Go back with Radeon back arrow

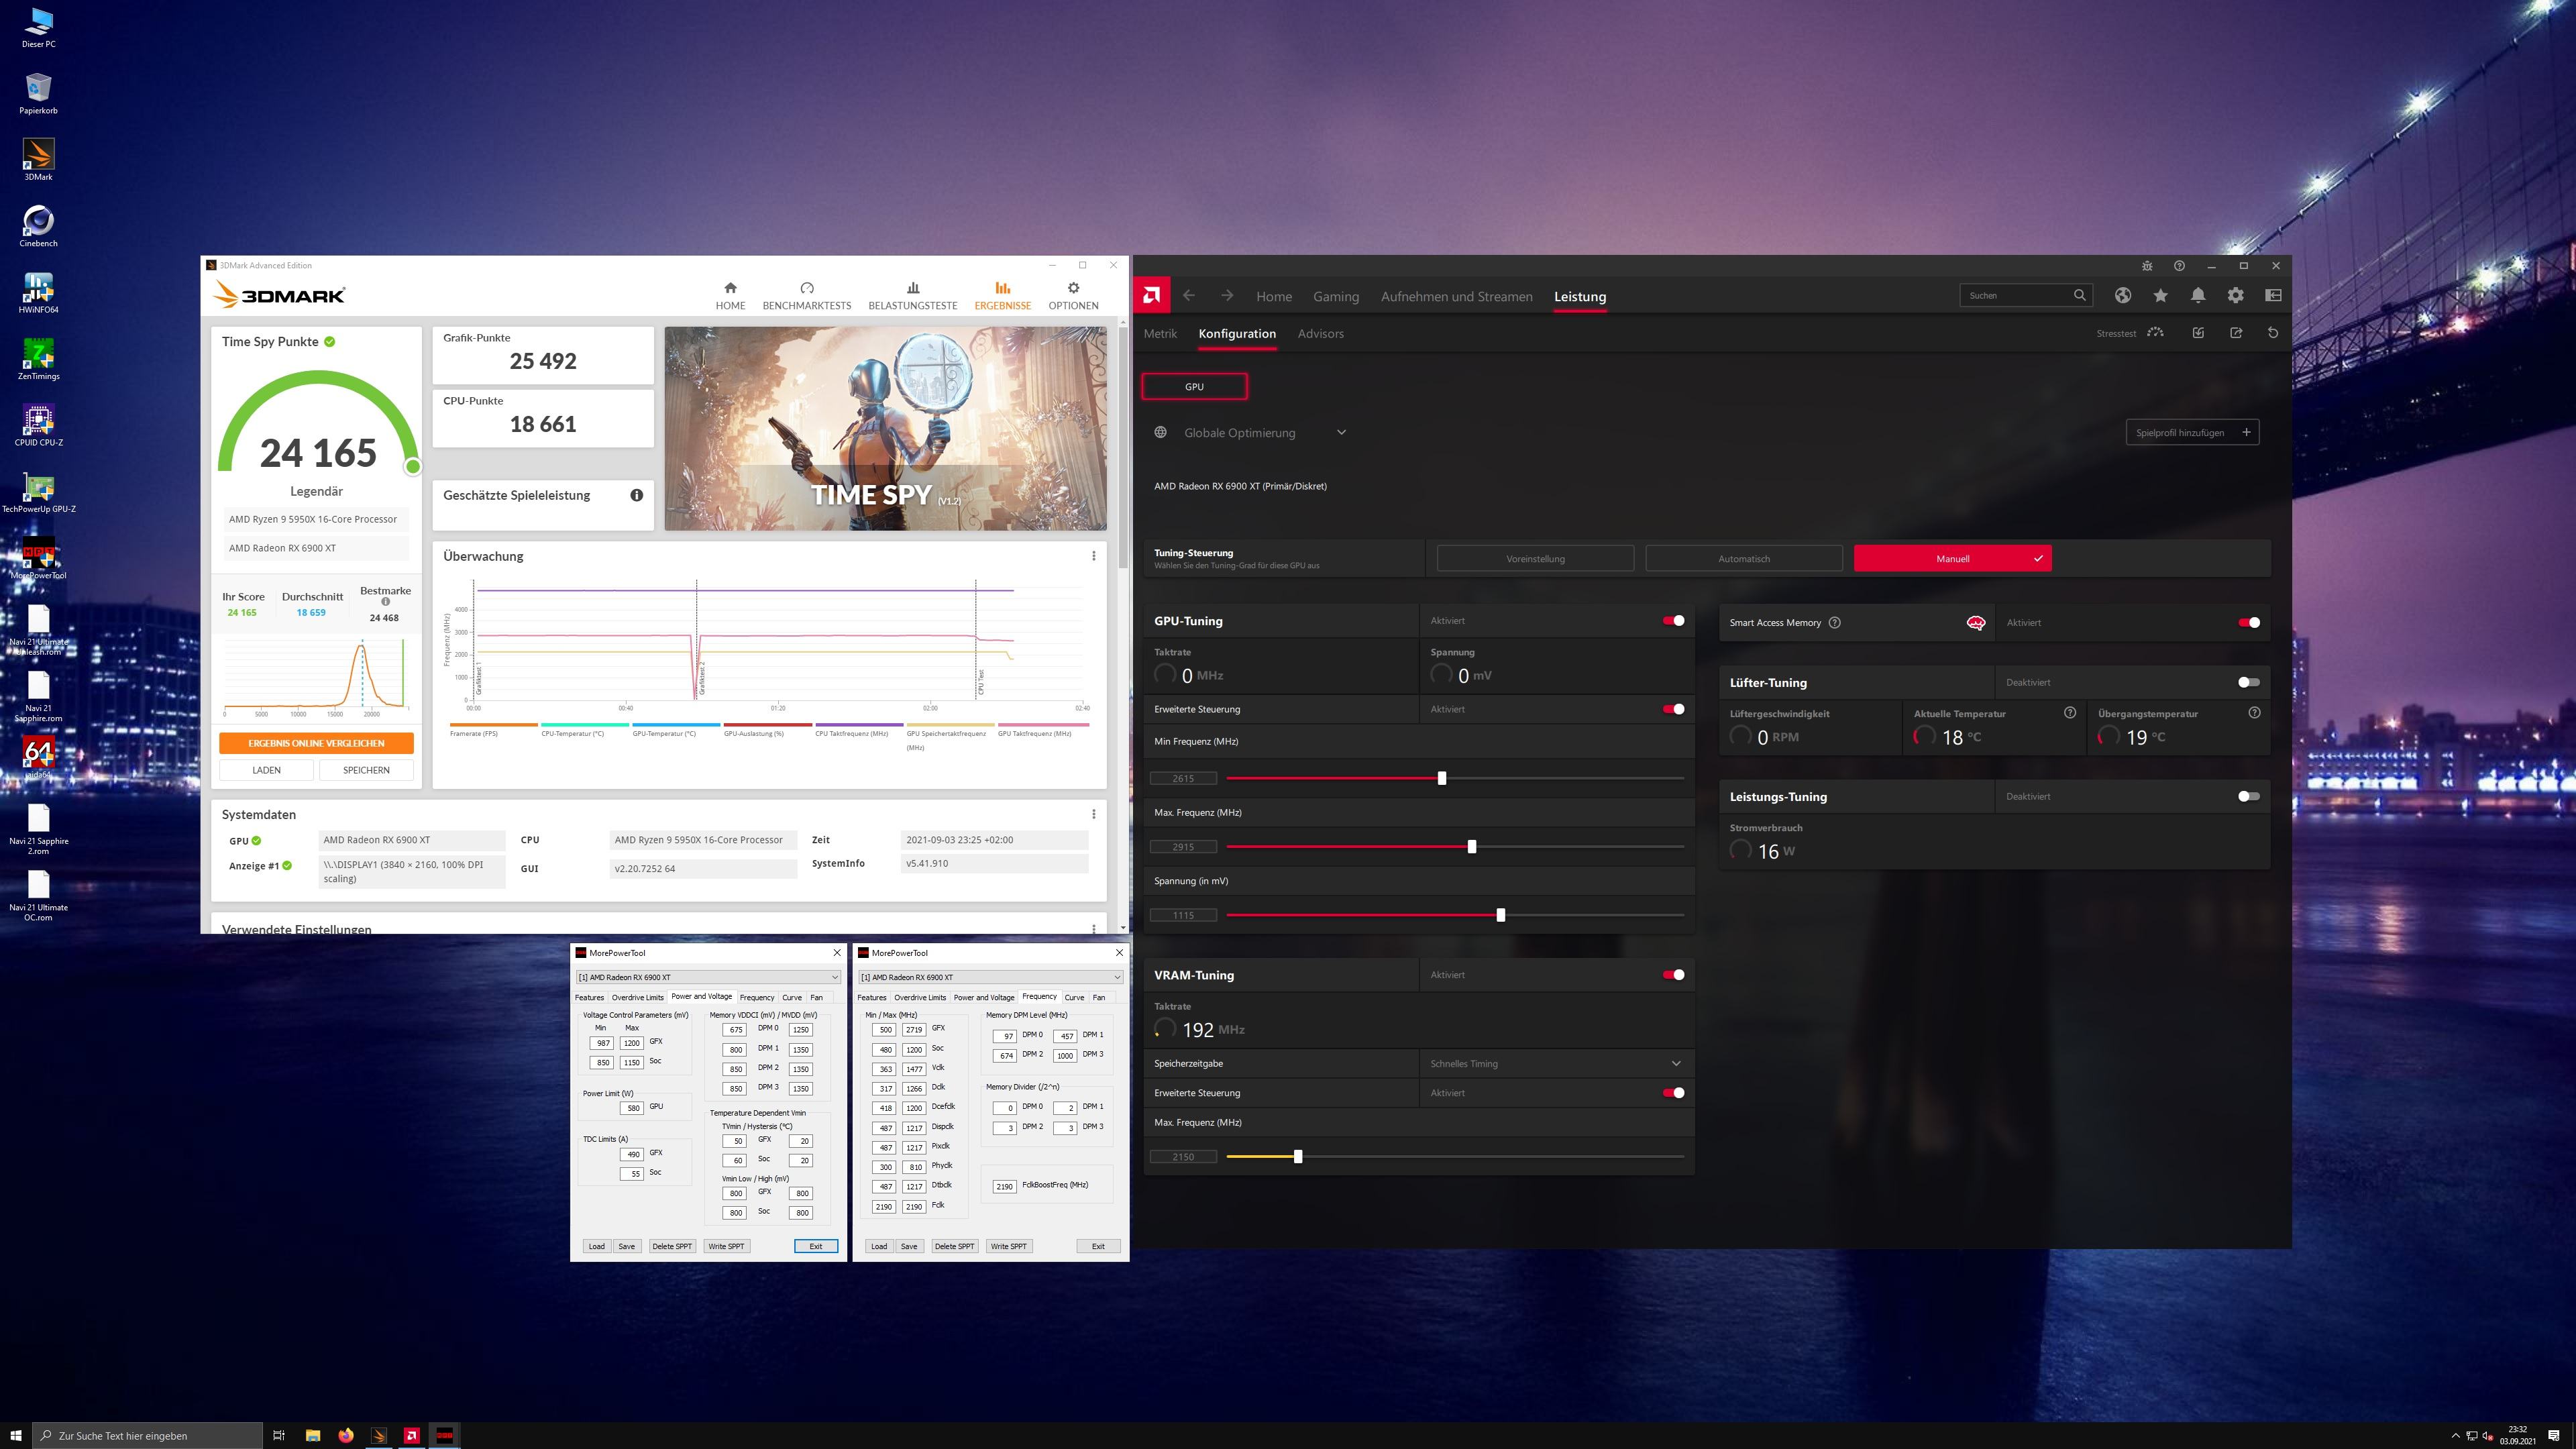pos(1188,296)
